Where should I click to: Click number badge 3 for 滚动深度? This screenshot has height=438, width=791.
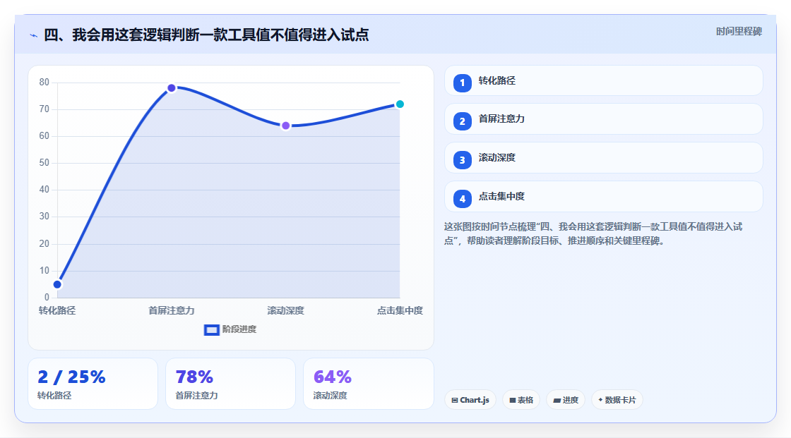click(x=462, y=160)
